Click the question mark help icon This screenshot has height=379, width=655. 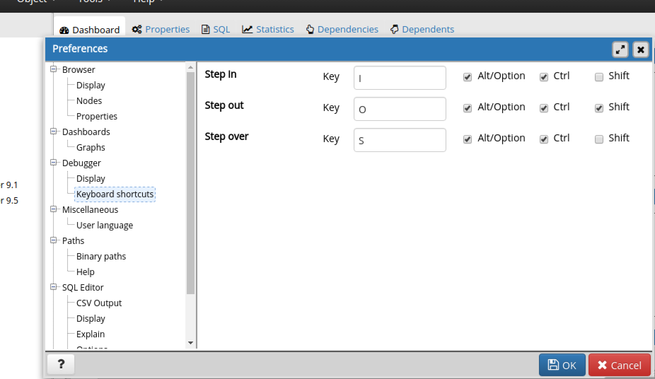(60, 364)
